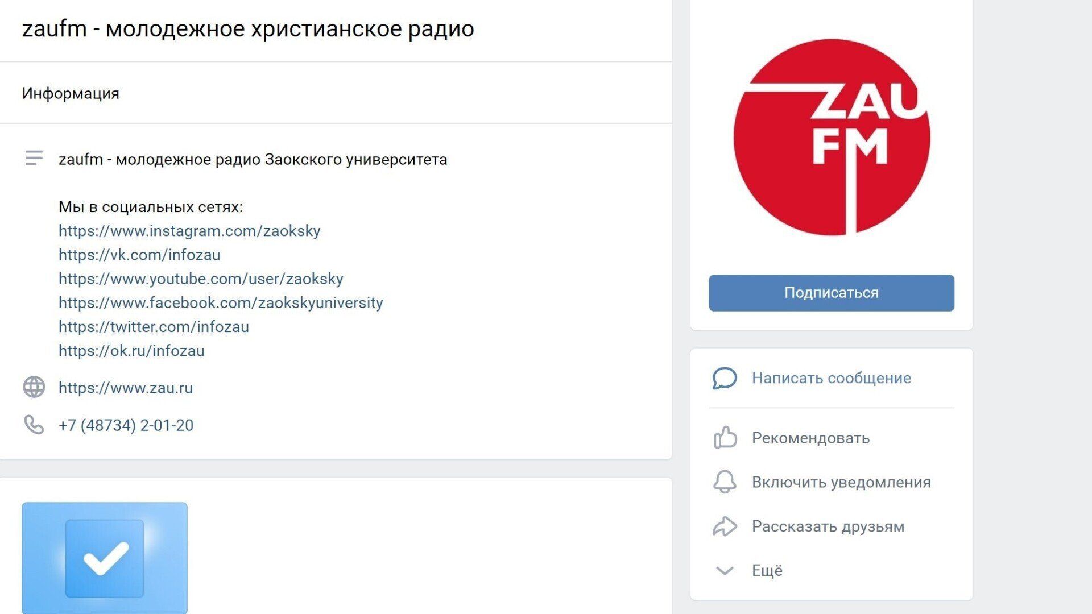Open the ok.ru/infozau link
The height and width of the screenshot is (614, 1092).
(131, 351)
